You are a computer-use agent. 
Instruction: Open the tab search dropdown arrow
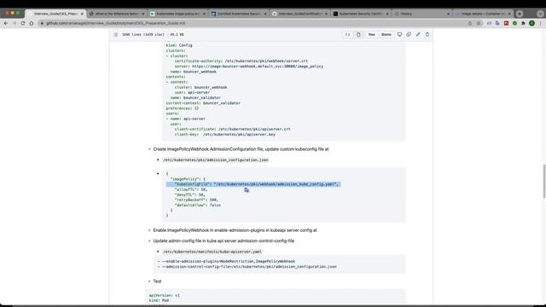(x=540, y=14)
